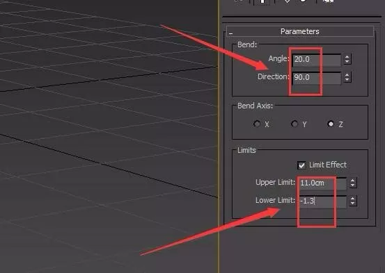
Task: Increase Upper Limit with spinner up arrow
Action: pos(353,181)
